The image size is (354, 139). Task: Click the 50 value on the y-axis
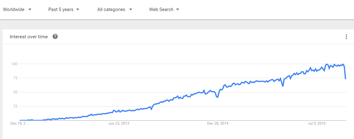[x=16, y=92]
